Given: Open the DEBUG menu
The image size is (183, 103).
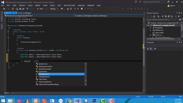Looking at the screenshot, I should (37, 5).
